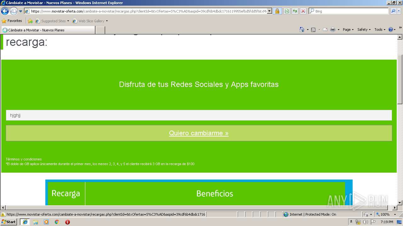Expand the address bar autocomplete dropdown
The image size is (403, 226).
pos(270,11)
